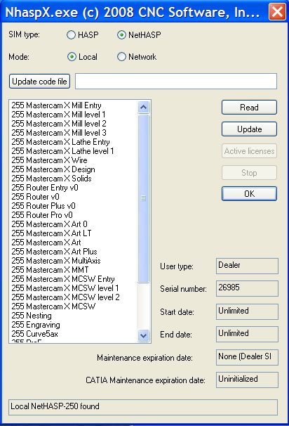This screenshot has width=289, height=426.
Task: Select '255 Mastercam X Art Plus' row
Action: tap(73, 252)
